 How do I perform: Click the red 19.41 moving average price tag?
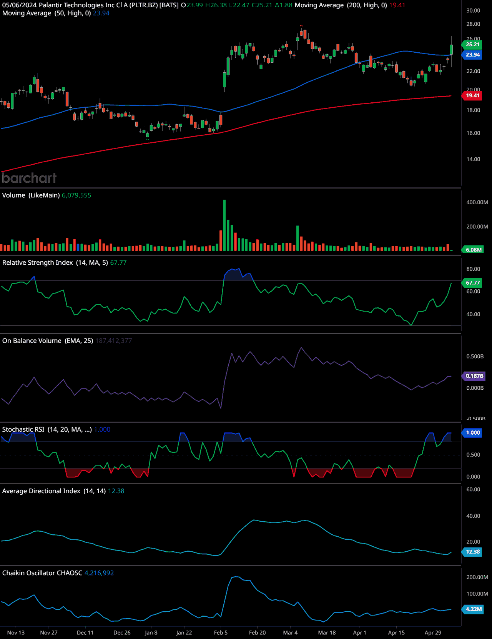(x=472, y=95)
